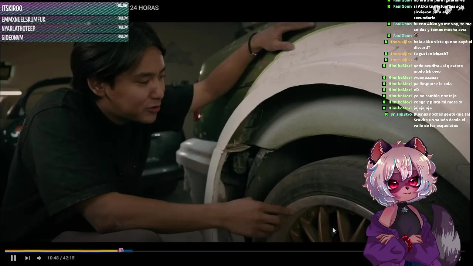Pause the video playback
The width and height of the screenshot is (473, 266).
pos(13,258)
